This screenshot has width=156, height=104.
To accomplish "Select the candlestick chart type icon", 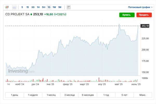I will pyautogui.click(x=7, y=7).
